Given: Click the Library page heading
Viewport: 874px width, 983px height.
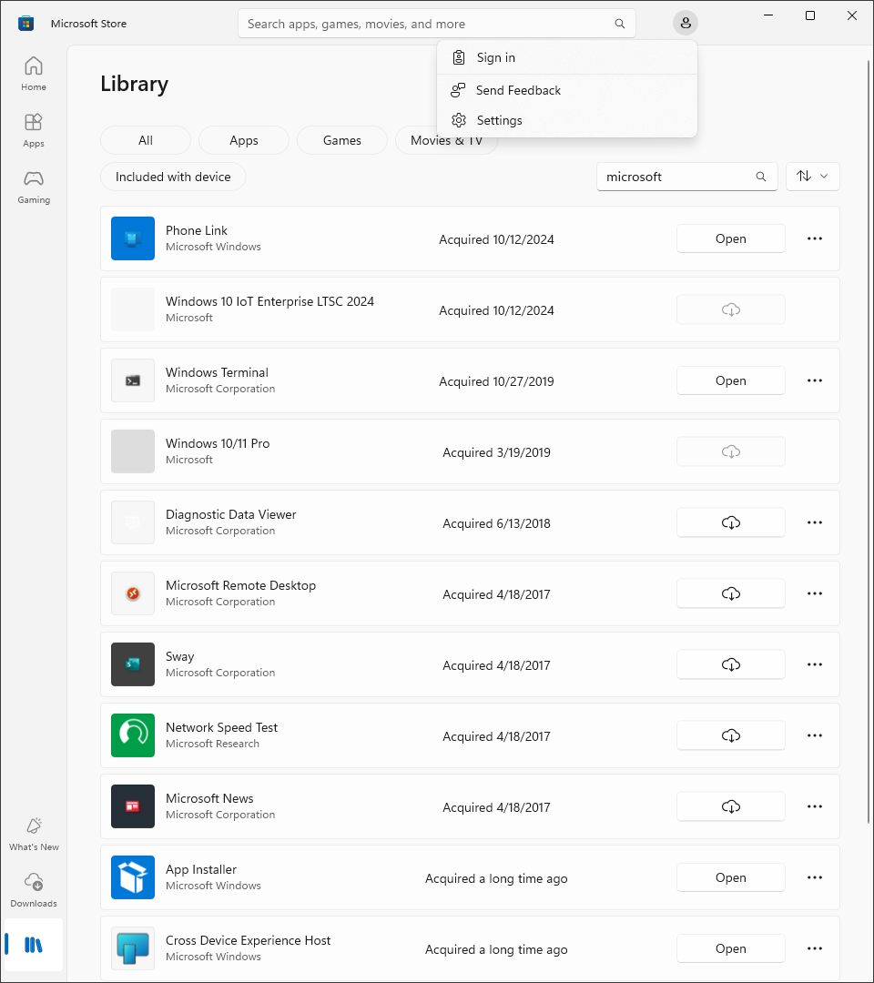Looking at the screenshot, I should point(134,84).
